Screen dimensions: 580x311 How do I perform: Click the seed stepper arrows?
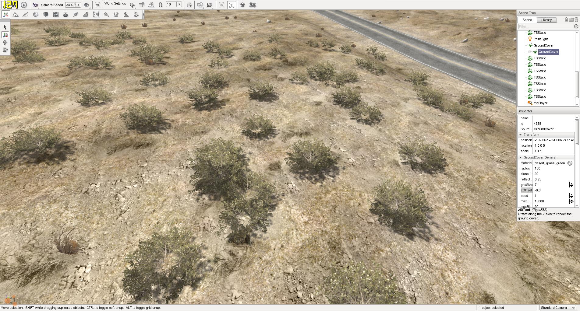pyautogui.click(x=571, y=196)
